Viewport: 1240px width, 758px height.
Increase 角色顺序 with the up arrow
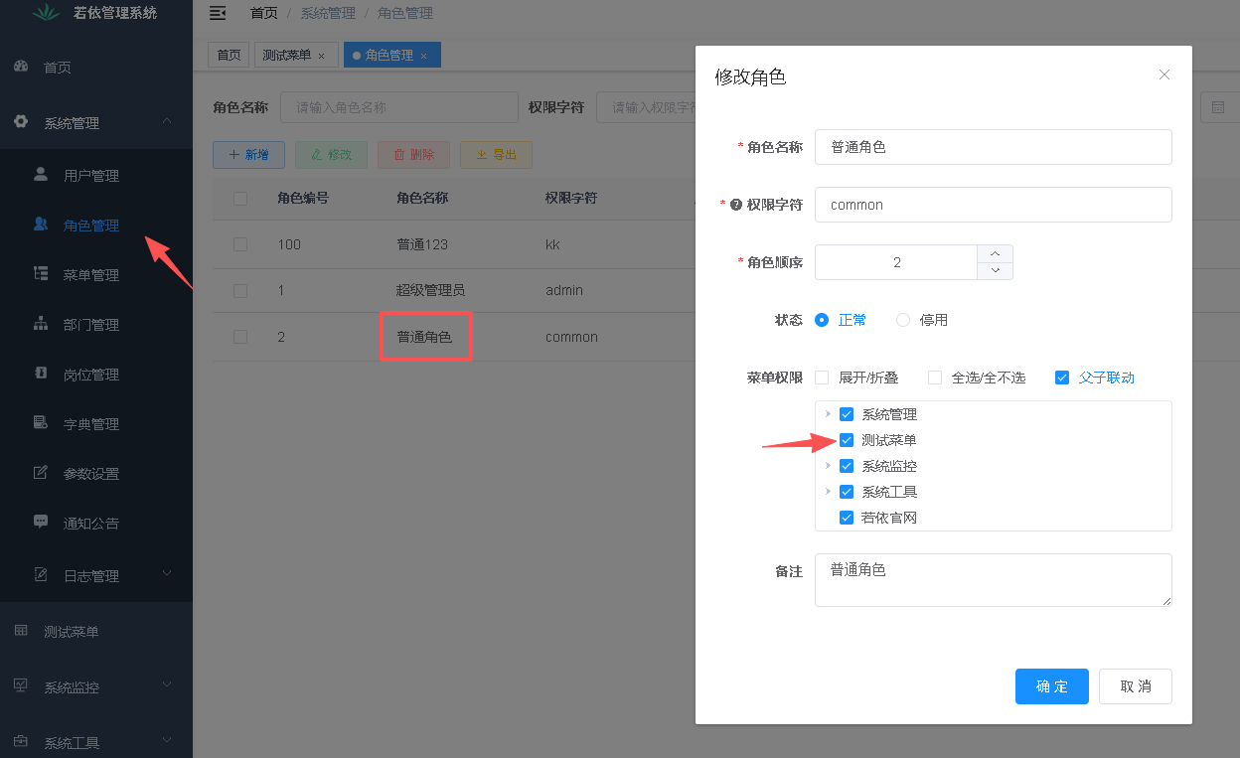click(996, 253)
